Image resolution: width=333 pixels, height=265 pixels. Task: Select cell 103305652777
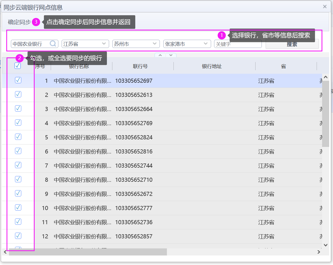click(x=134, y=208)
